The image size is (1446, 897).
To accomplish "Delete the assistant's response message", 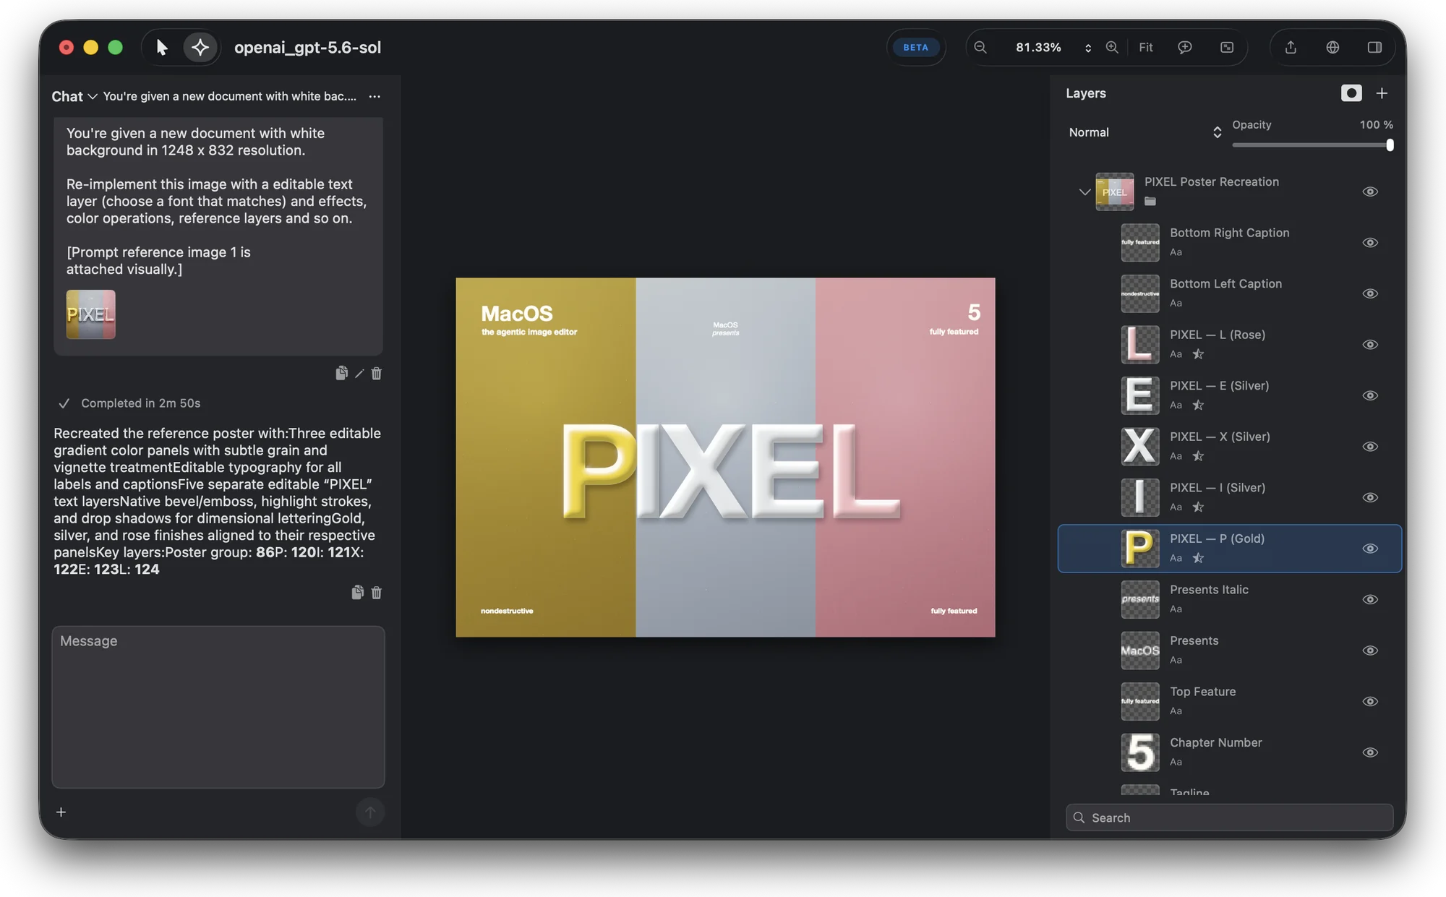I will click(377, 593).
